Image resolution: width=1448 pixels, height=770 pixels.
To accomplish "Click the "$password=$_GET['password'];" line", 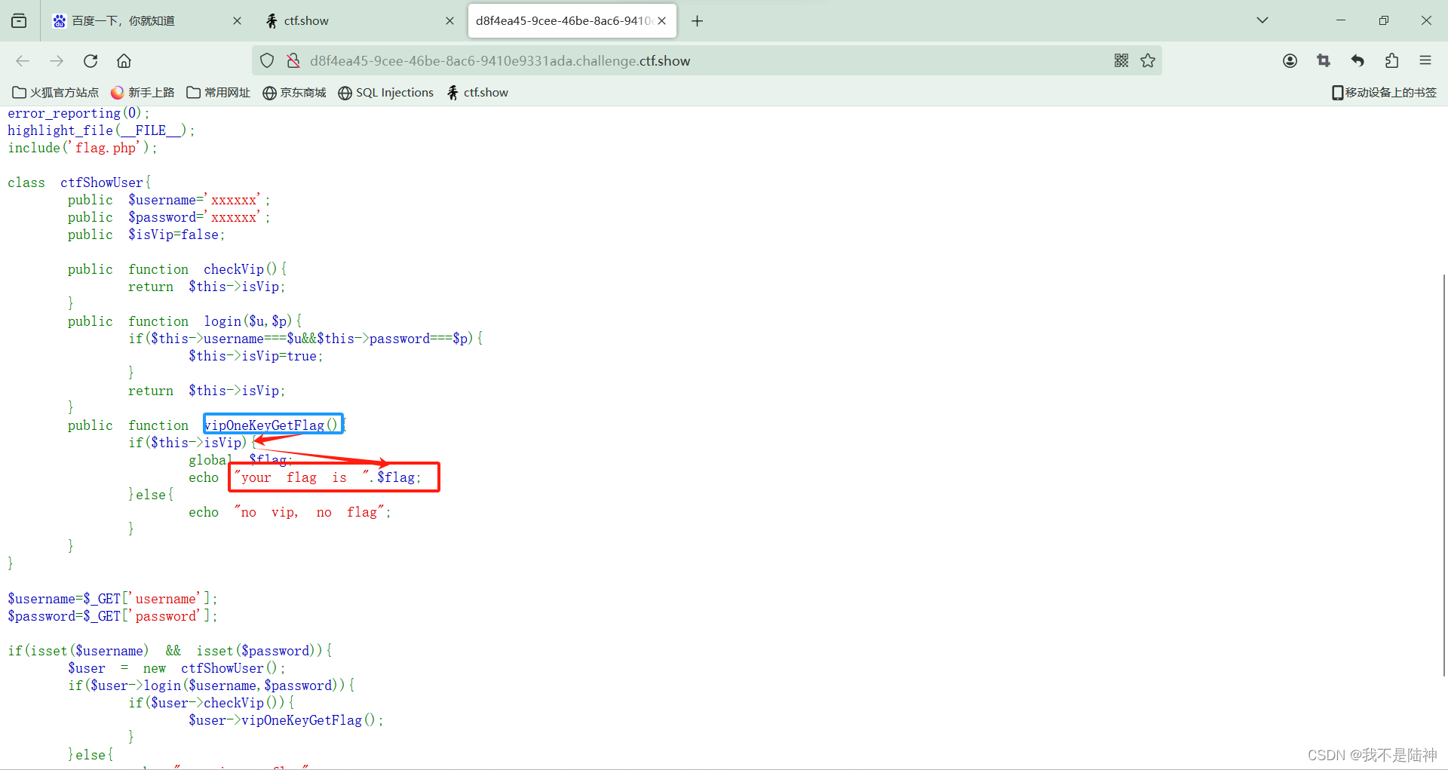I will pos(112,616).
